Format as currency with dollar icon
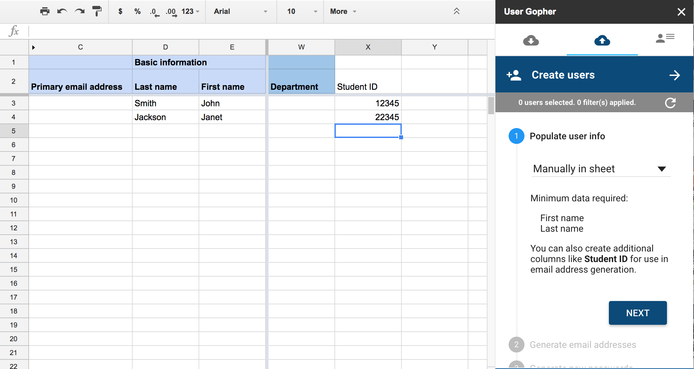 (x=120, y=12)
